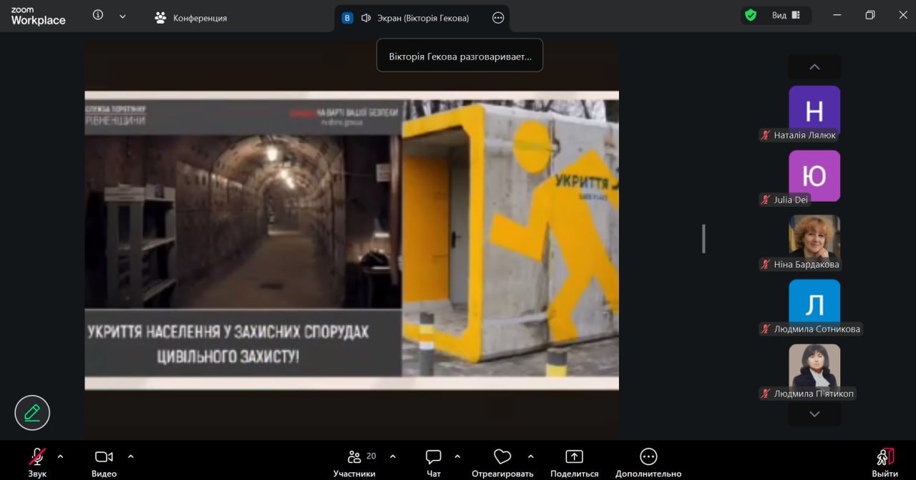Open the annotation pencil tool
The image size is (916, 480).
pos(32,413)
